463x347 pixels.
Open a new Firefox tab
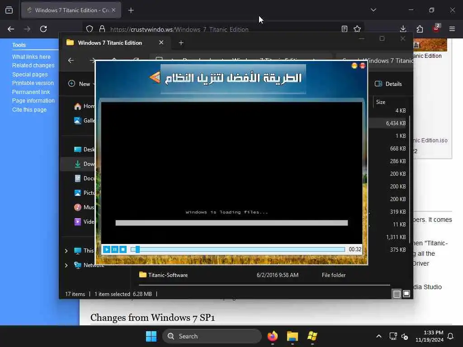pyautogui.click(x=131, y=10)
